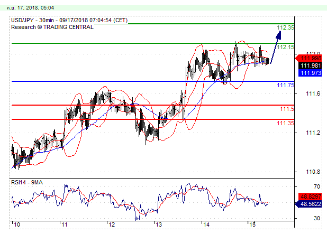Click the date axis label 10
The height and width of the screenshot is (234, 327).
click(x=17, y=224)
